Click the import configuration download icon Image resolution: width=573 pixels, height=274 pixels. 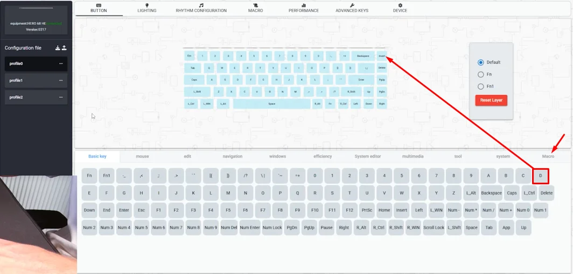[58, 48]
